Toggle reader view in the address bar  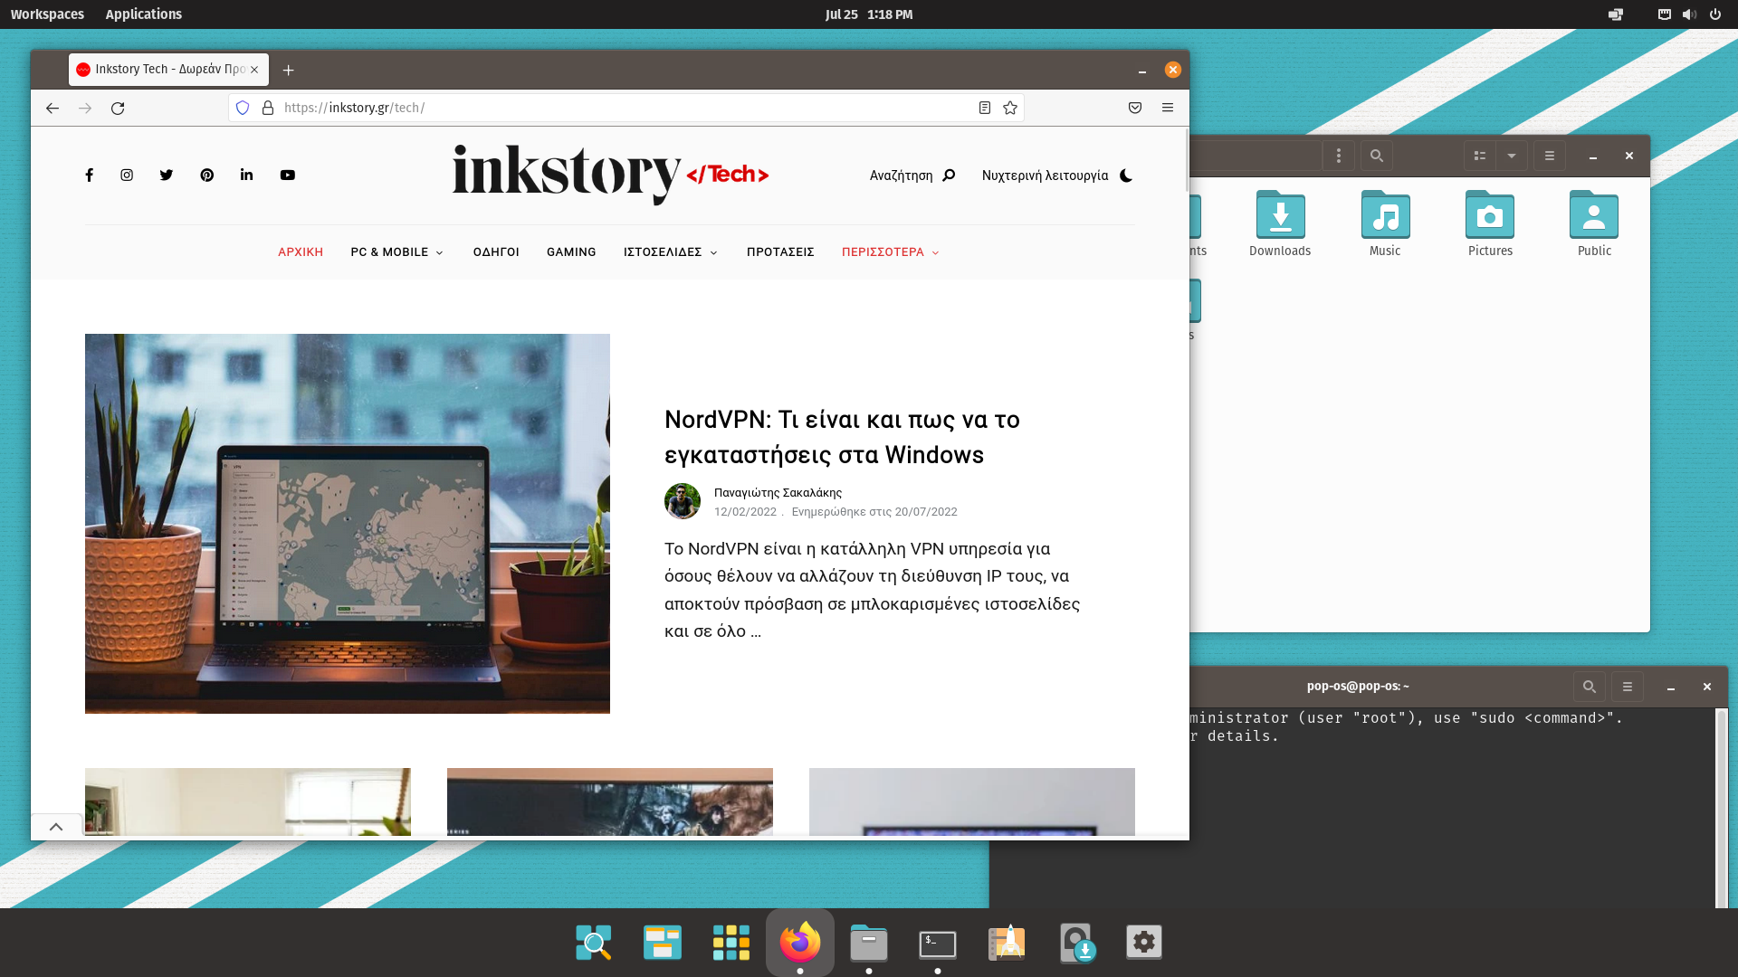(x=984, y=108)
